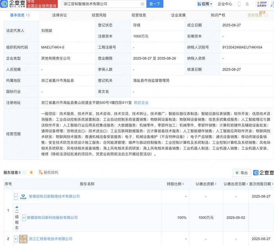
Task: Click the organization code MAEUT4KH-5
Action: pyautogui.click(x=53, y=47)
